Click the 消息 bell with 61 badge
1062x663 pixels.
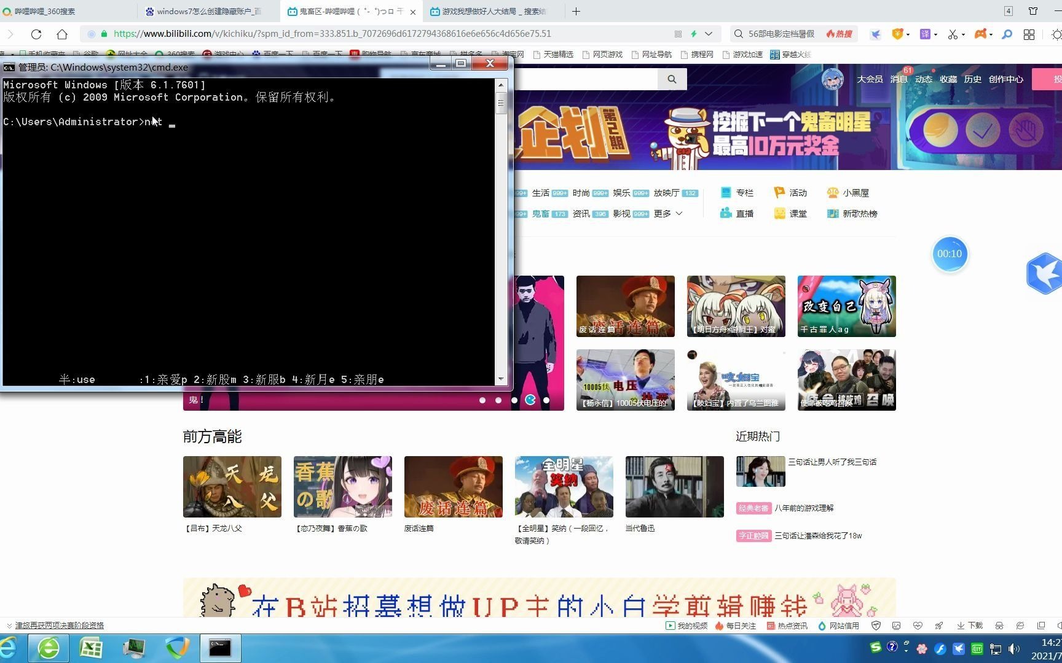tap(899, 79)
